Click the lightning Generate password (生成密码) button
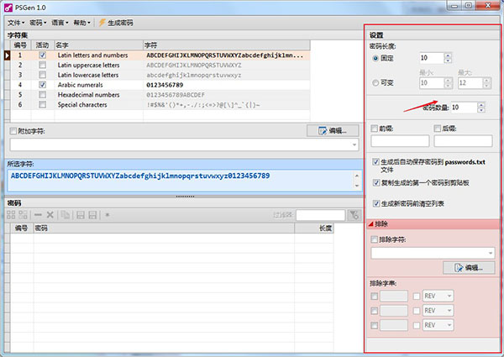The height and width of the screenshot is (357, 504). 115,23
